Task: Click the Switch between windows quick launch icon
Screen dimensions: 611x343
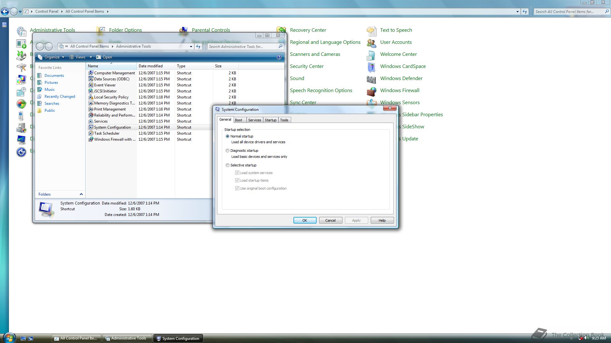Action: (x=31, y=339)
